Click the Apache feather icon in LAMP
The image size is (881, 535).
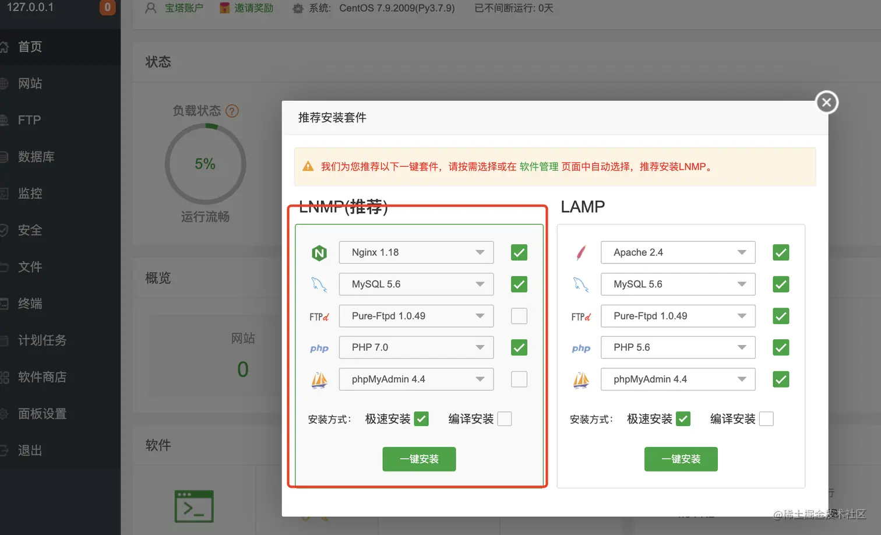[x=581, y=253]
